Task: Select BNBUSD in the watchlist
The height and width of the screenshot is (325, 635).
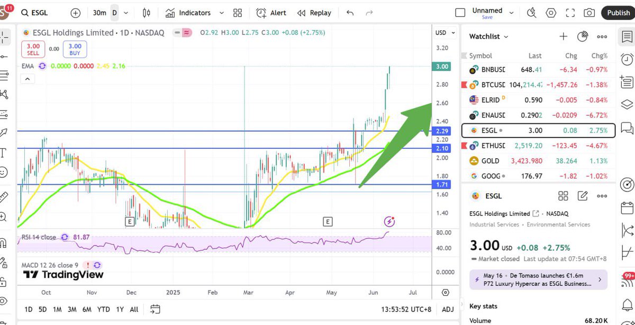Action: [538, 69]
